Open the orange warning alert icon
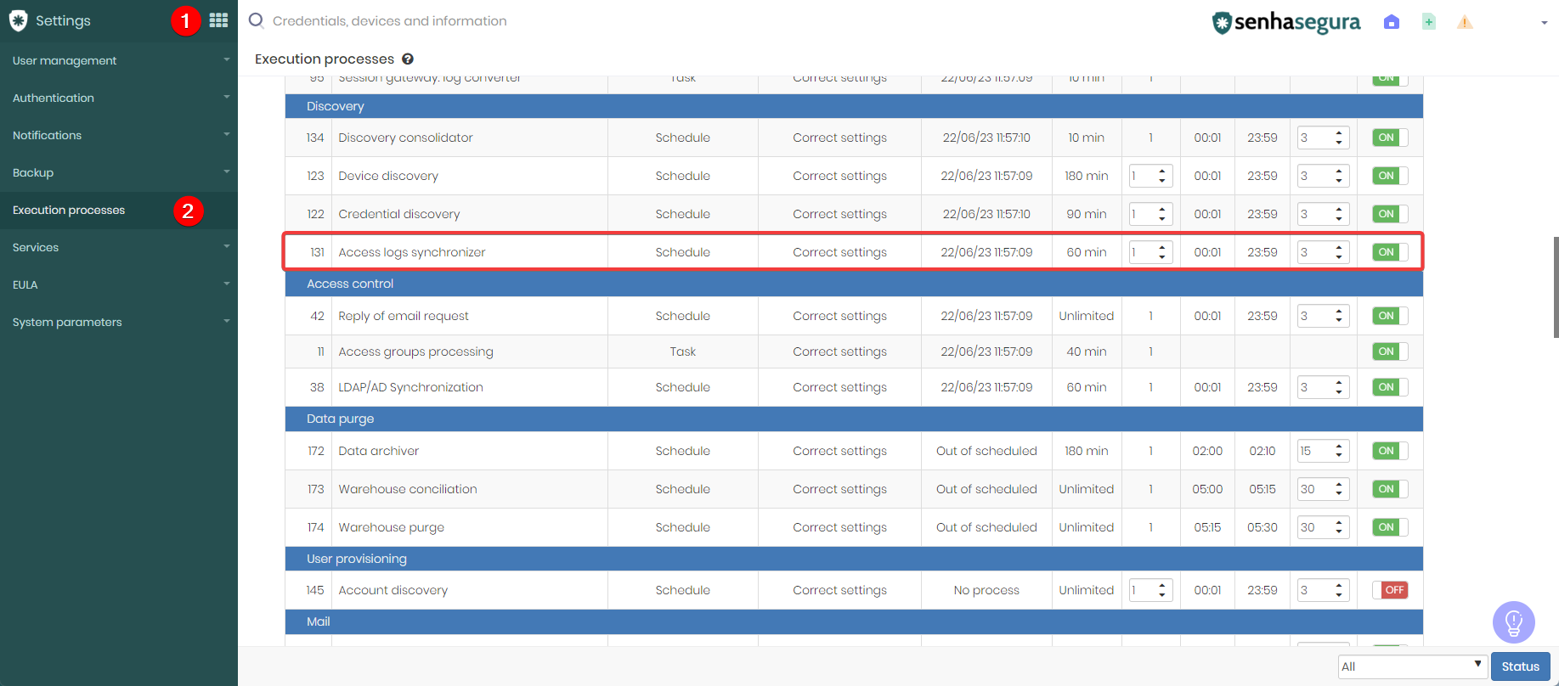 (x=1465, y=22)
